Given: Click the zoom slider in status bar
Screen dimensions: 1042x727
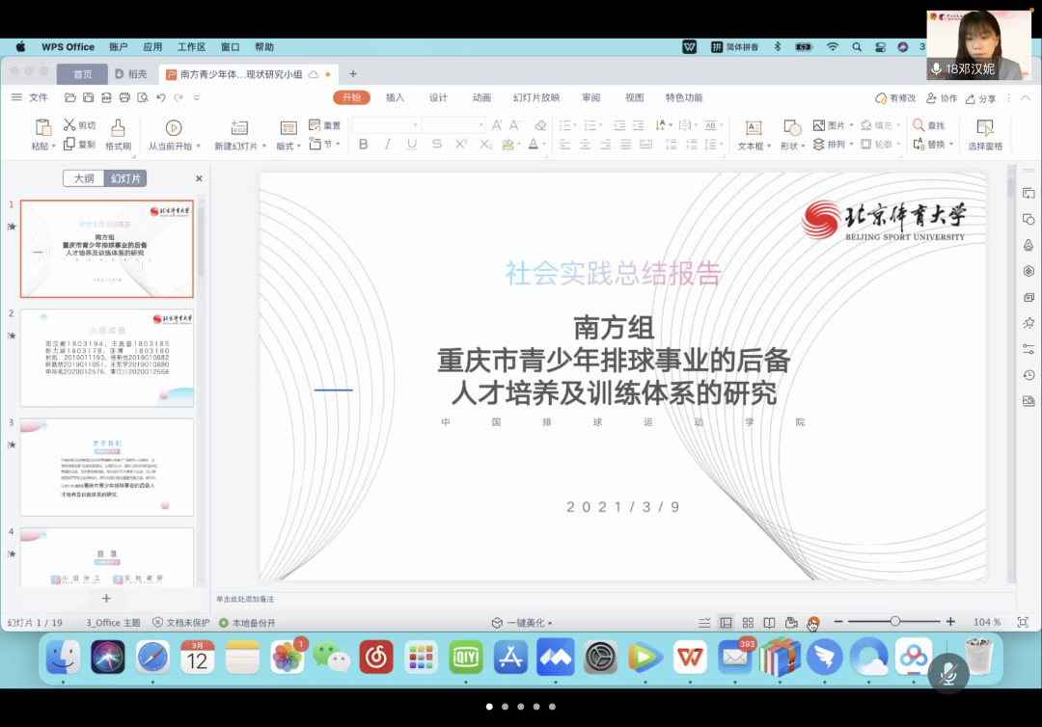Looking at the screenshot, I should coord(895,622).
